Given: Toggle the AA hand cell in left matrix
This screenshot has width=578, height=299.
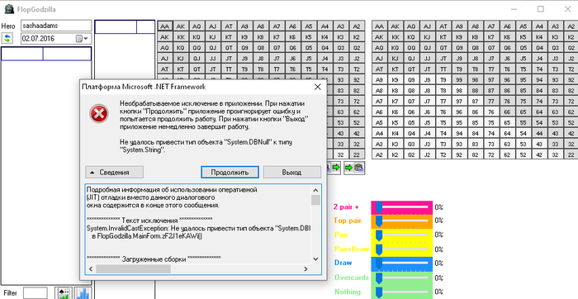Looking at the screenshot, I should tap(165, 26).
